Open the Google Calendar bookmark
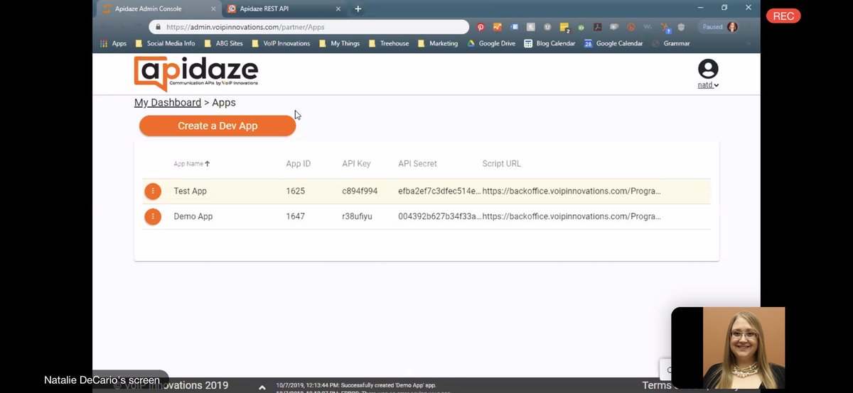 613,43
